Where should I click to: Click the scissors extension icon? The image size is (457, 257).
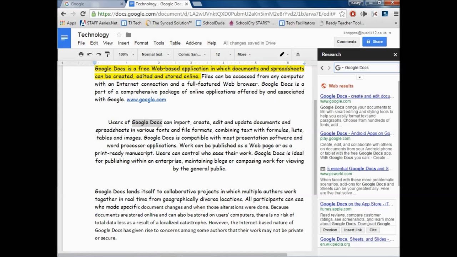[374, 14]
